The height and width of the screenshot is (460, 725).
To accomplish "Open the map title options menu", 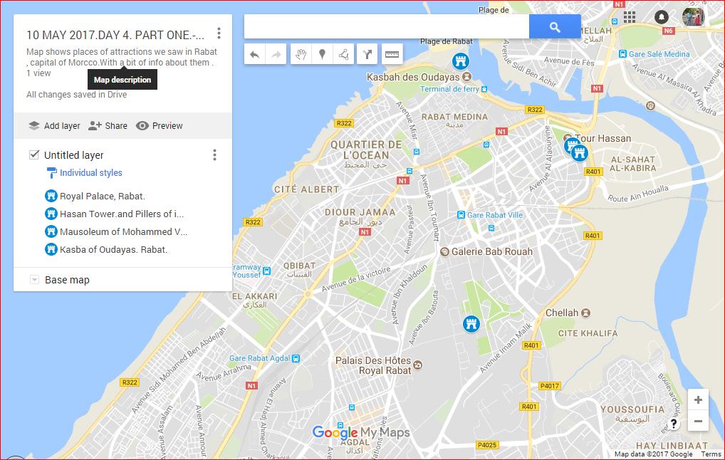I will (219, 33).
